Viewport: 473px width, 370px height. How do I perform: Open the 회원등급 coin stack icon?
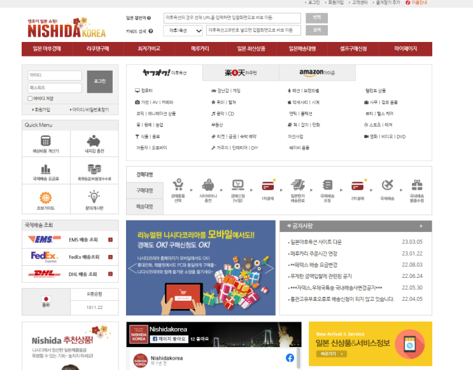pos(94,169)
